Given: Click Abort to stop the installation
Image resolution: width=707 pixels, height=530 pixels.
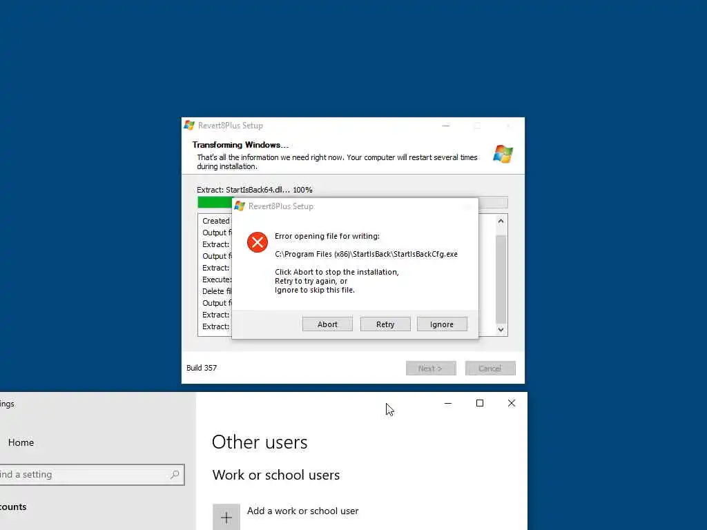Looking at the screenshot, I should (327, 324).
